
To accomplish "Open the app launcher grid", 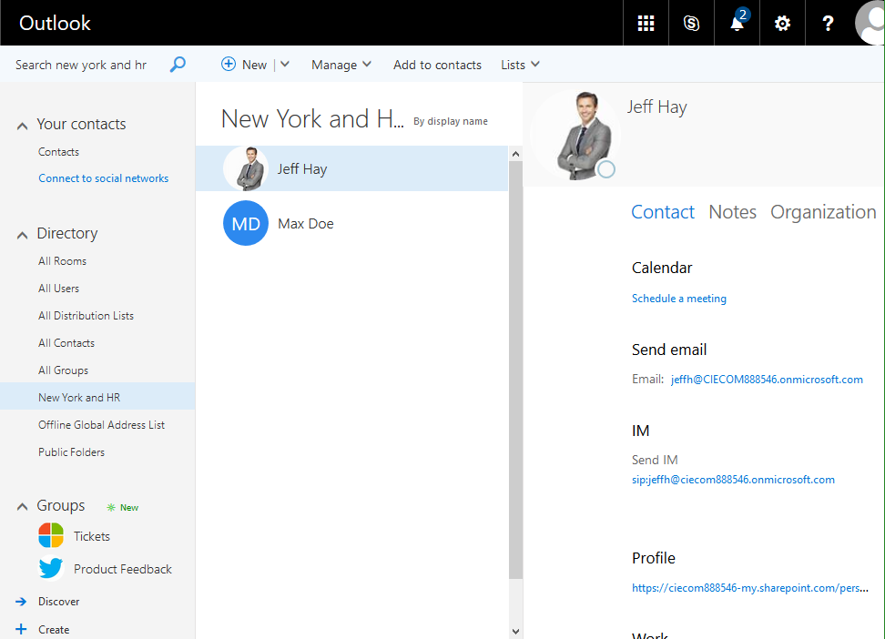I will pos(646,23).
